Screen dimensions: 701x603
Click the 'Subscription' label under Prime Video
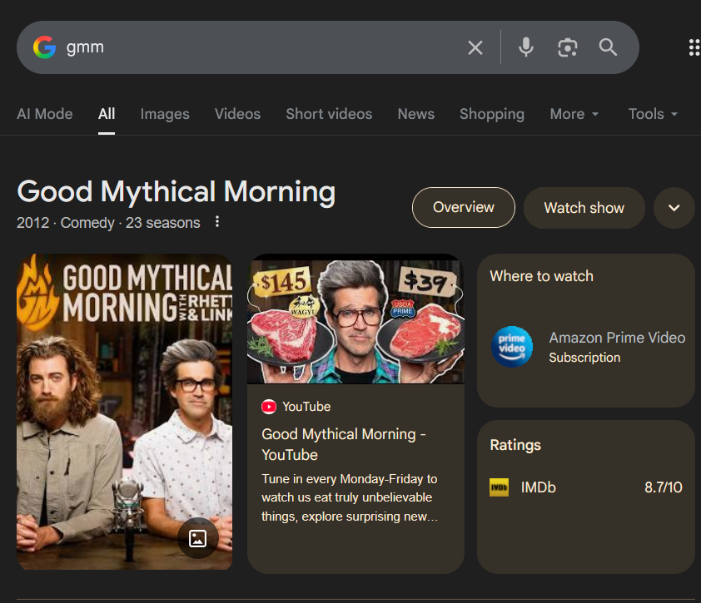coord(584,358)
